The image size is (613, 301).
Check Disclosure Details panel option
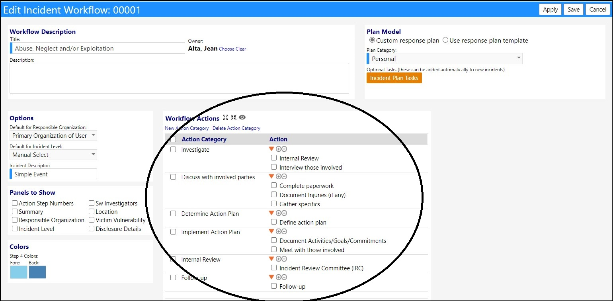point(92,229)
